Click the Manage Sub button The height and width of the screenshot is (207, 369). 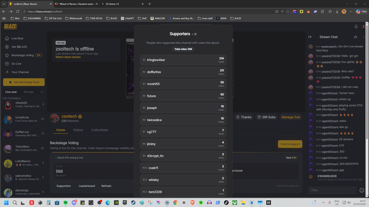[291, 117]
